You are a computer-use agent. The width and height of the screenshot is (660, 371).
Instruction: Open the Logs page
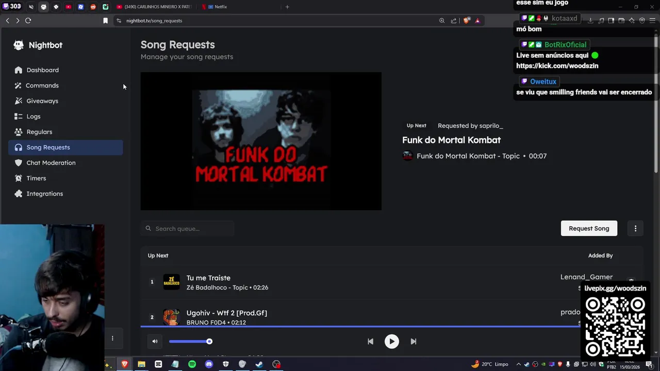pos(65,116)
